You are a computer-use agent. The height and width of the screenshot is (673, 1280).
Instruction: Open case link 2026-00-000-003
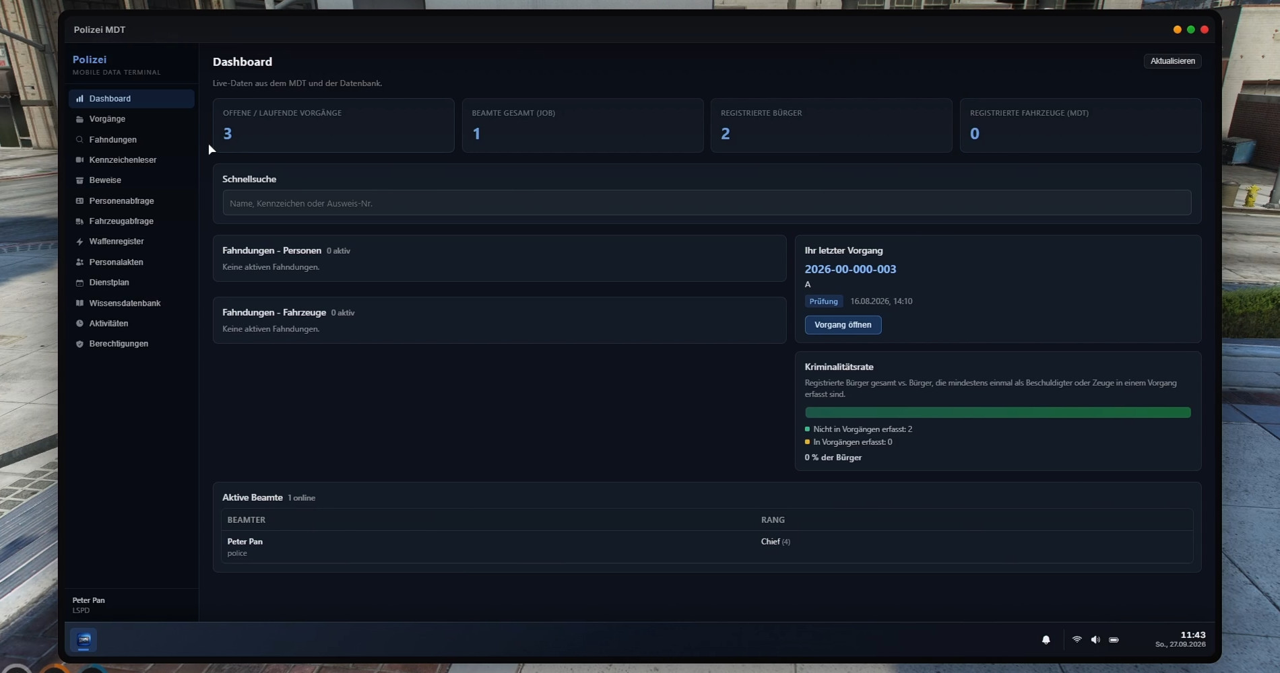(850, 269)
